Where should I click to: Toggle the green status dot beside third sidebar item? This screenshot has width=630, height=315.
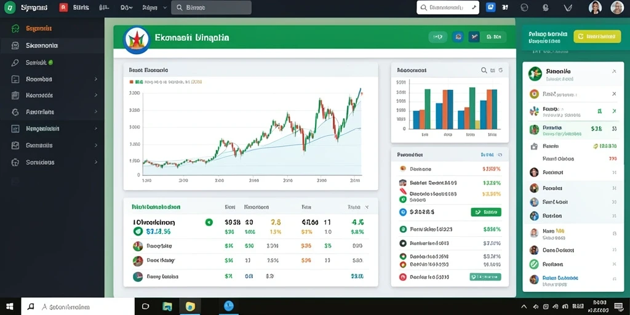point(50,62)
